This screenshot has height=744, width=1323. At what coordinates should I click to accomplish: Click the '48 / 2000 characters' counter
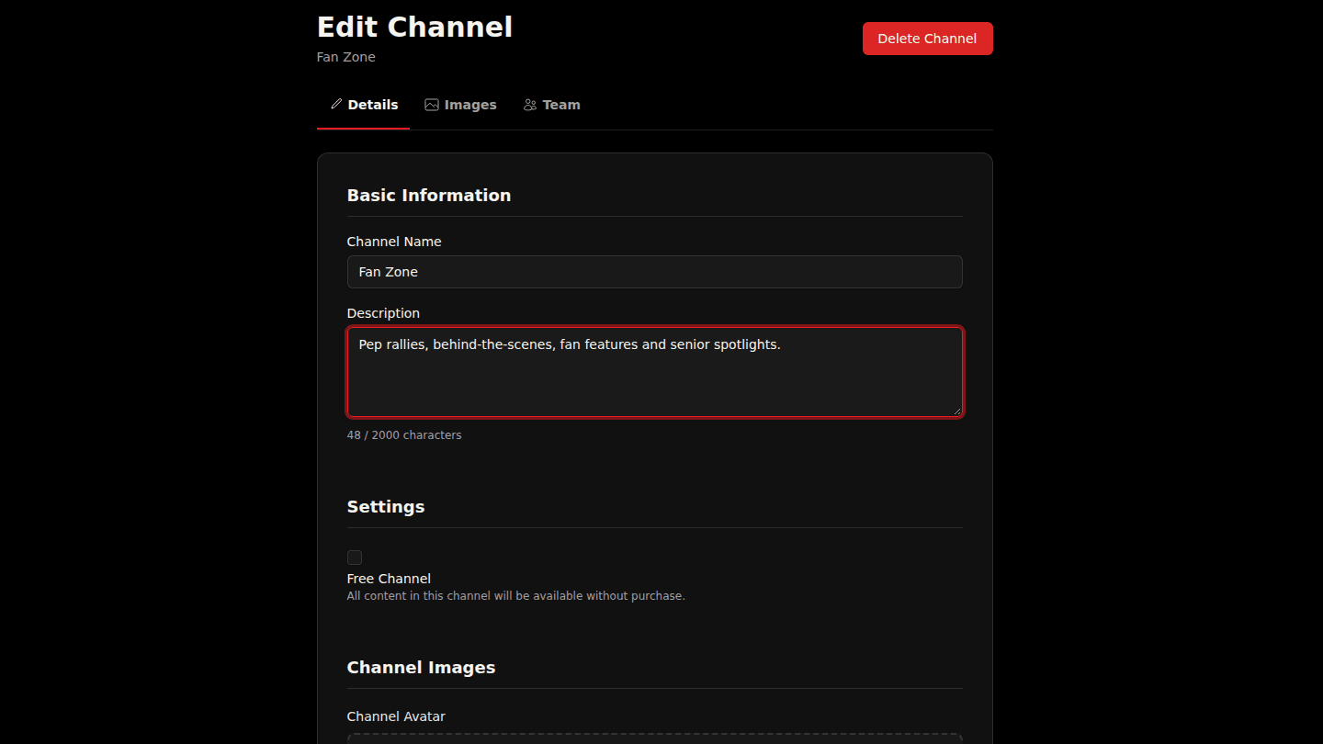point(404,435)
